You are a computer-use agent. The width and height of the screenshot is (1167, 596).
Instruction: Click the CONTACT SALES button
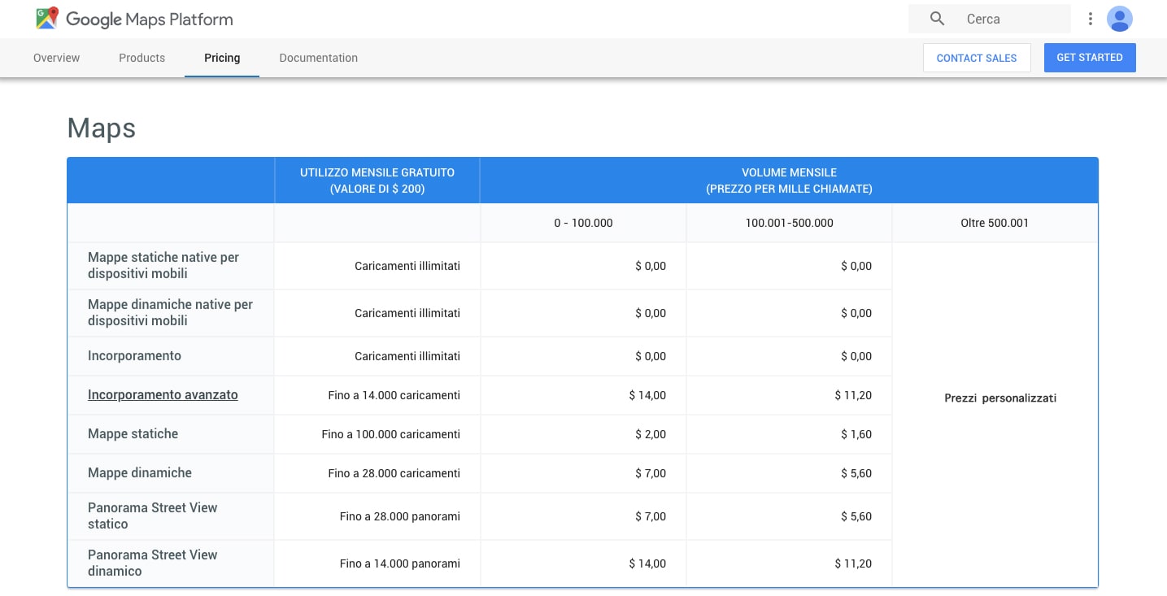[x=977, y=58]
